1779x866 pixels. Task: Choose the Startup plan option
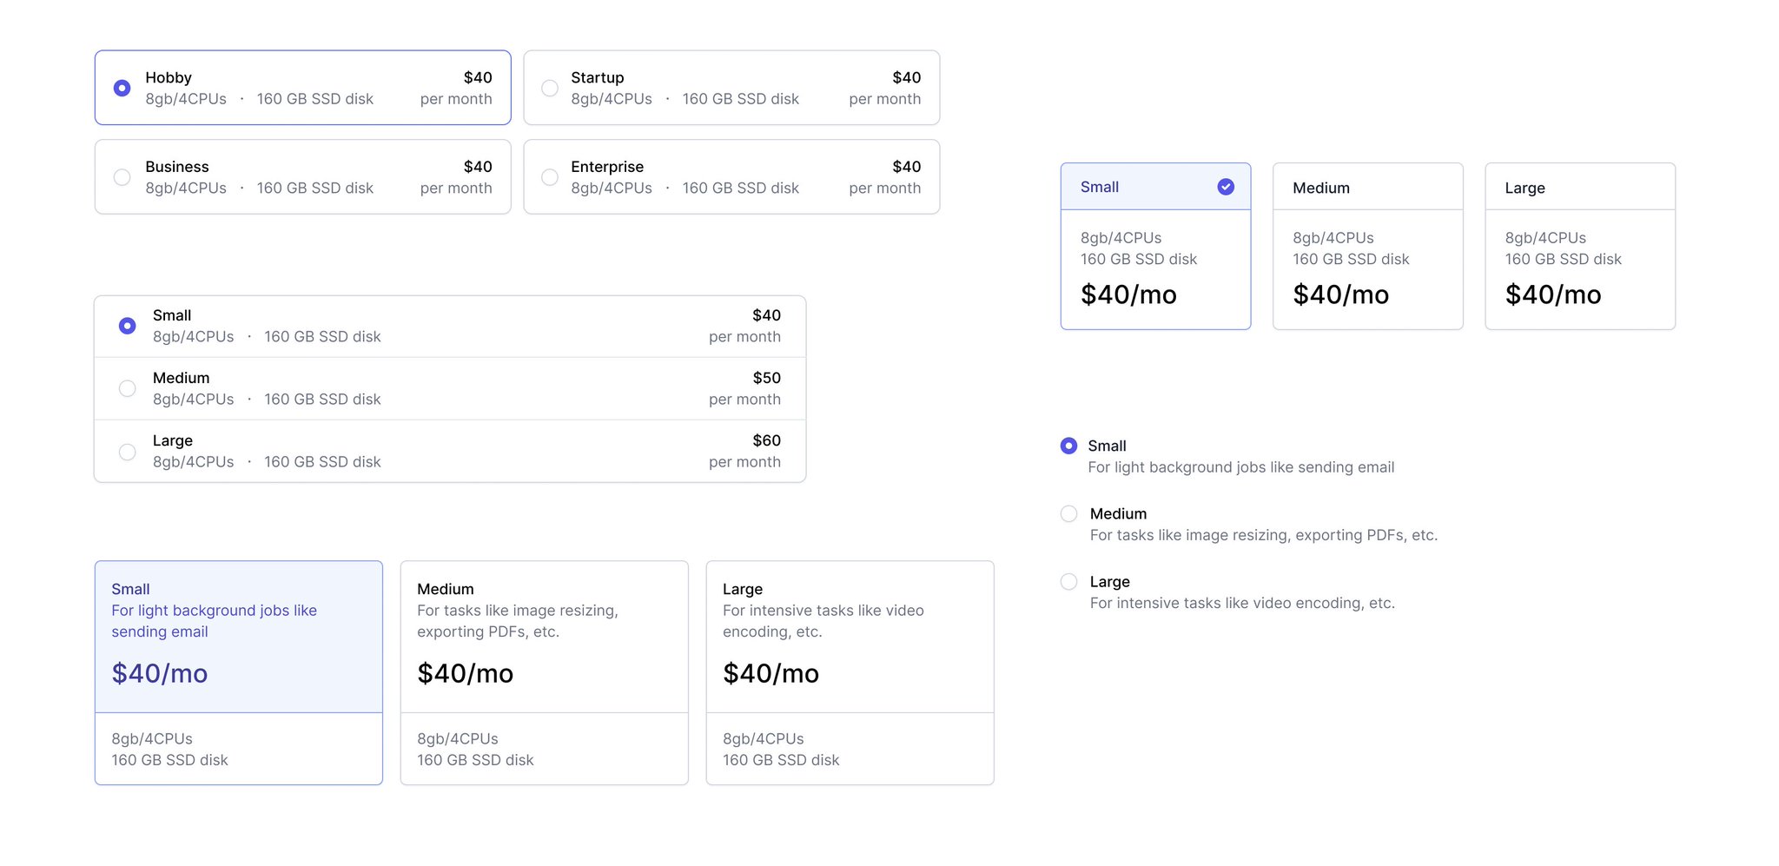(549, 88)
